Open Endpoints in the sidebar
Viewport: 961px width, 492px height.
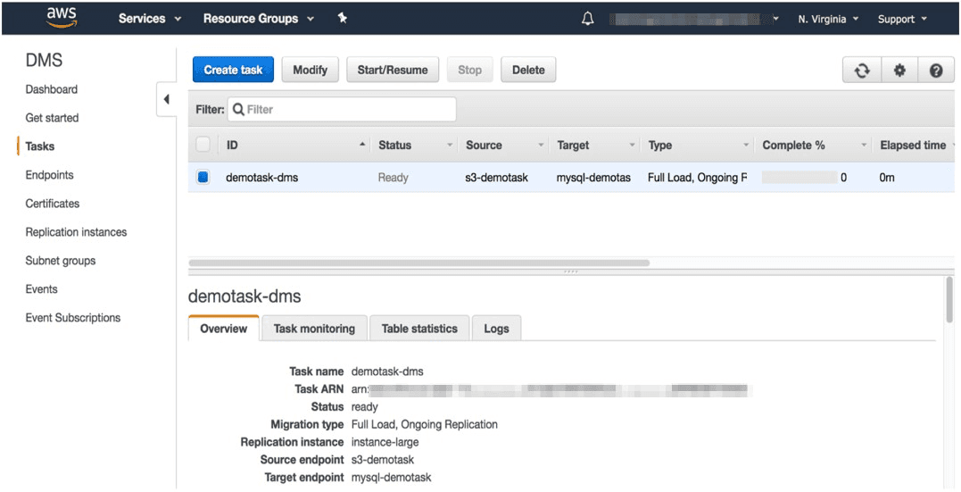coord(50,175)
